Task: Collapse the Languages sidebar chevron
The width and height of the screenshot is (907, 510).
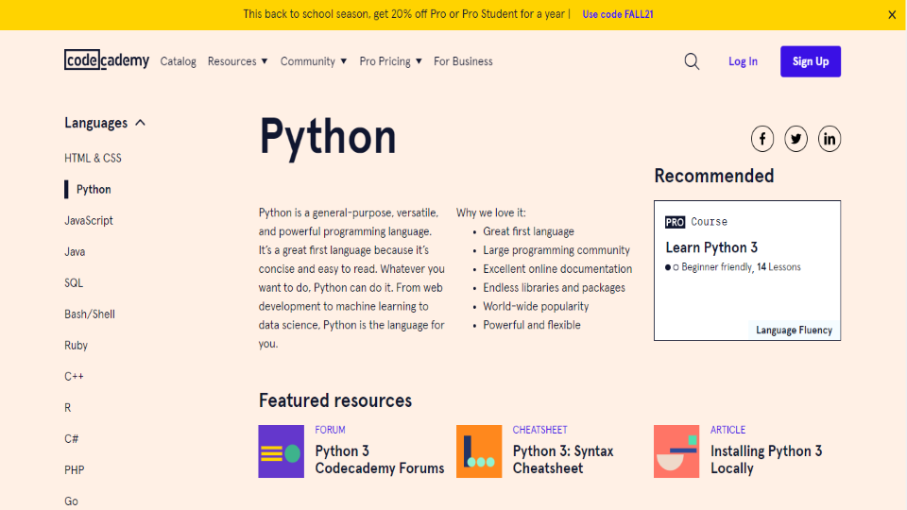Action: pos(140,123)
